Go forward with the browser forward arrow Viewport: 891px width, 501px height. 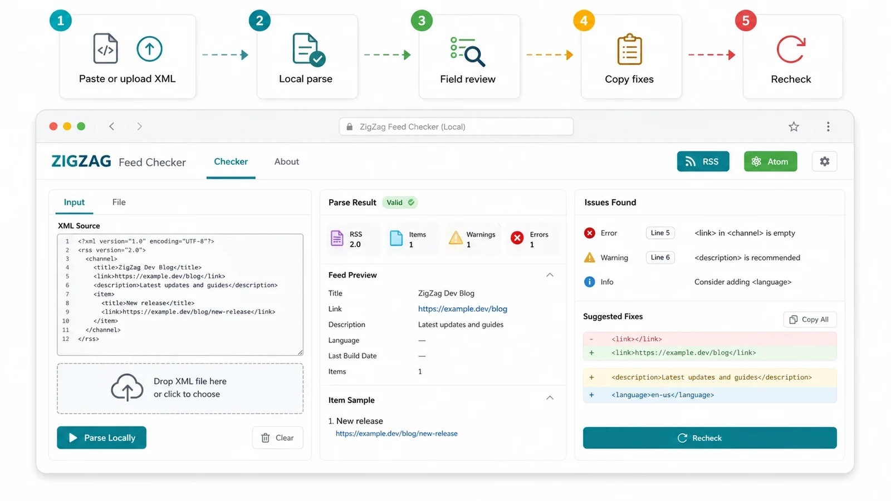pos(139,126)
